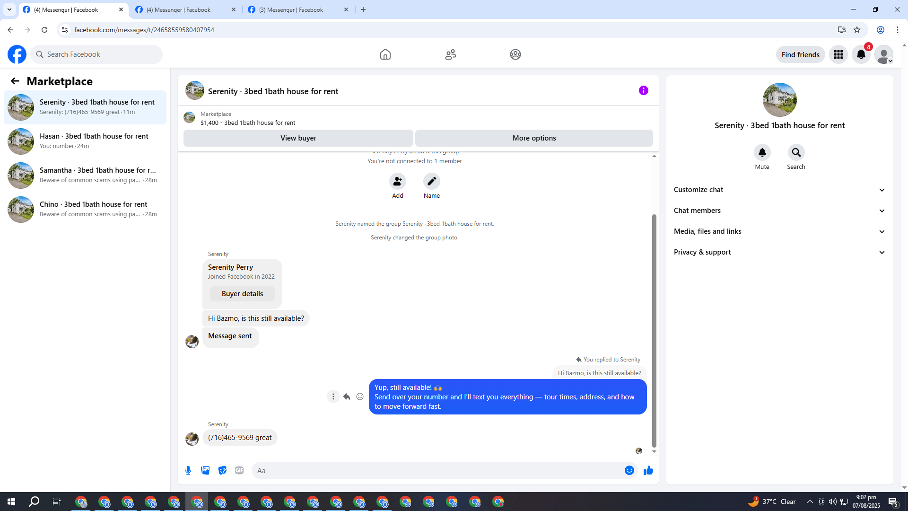Go back from Marketplace chats list
Screen dimensions: 908x511
tap(15, 81)
